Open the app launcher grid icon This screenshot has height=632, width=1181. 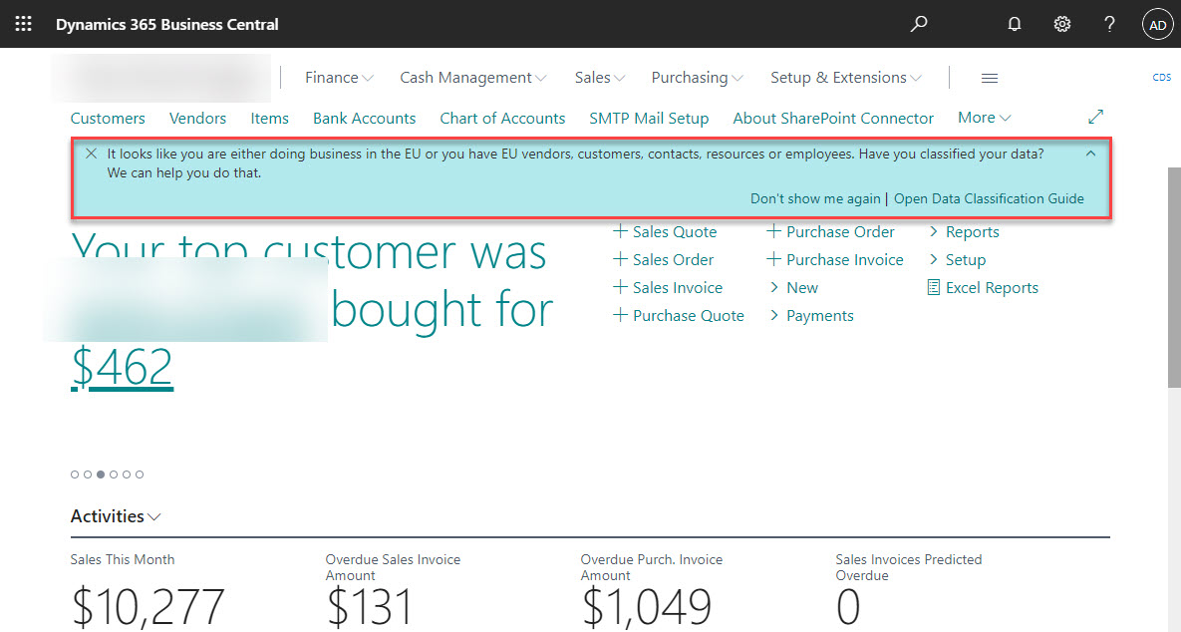click(x=22, y=23)
